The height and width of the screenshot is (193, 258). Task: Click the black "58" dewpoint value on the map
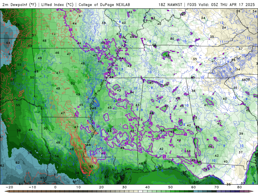(77, 173)
